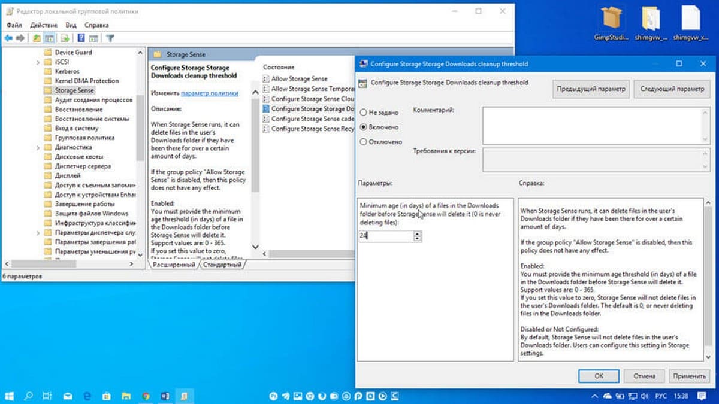Image resolution: width=719 pixels, height=404 pixels.
Task: Click the folder icon next to Kerberos
Action: click(49, 71)
